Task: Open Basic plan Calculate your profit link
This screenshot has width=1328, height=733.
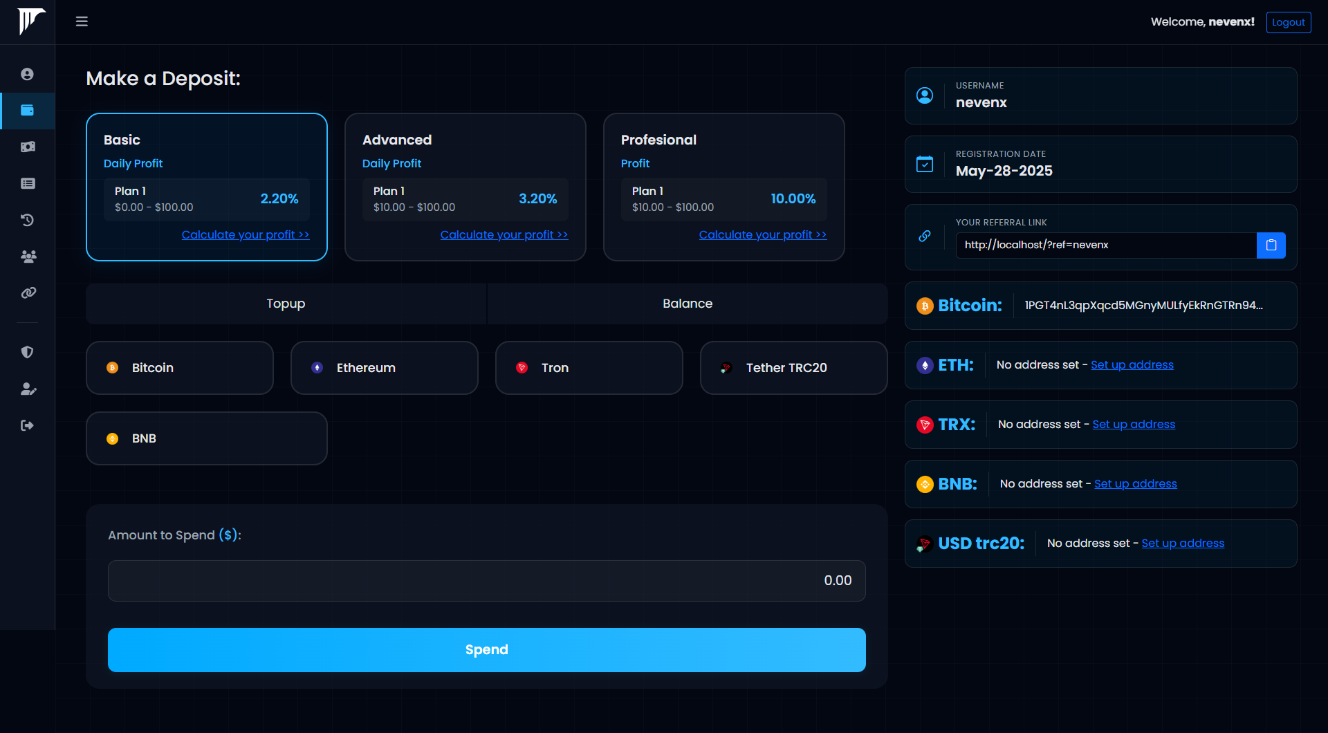Action: pos(246,235)
